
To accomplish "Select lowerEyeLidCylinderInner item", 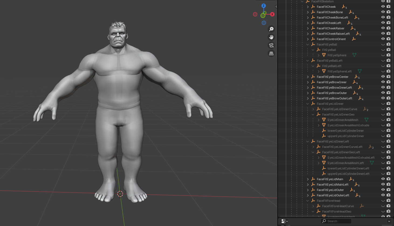I will (346, 131).
